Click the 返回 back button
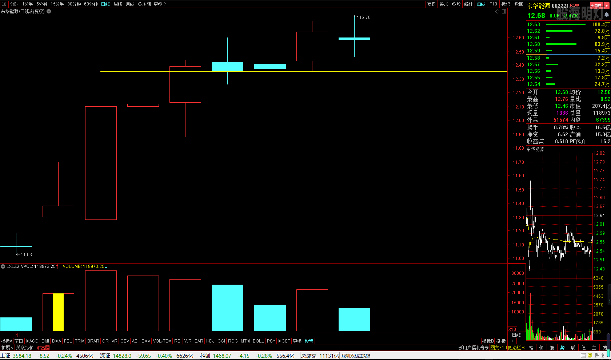Viewport: 611px width, 360px height. (519, 4)
